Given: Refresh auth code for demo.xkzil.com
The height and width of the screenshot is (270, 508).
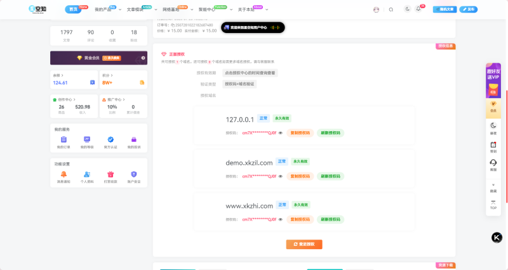Looking at the screenshot, I should point(330,176).
